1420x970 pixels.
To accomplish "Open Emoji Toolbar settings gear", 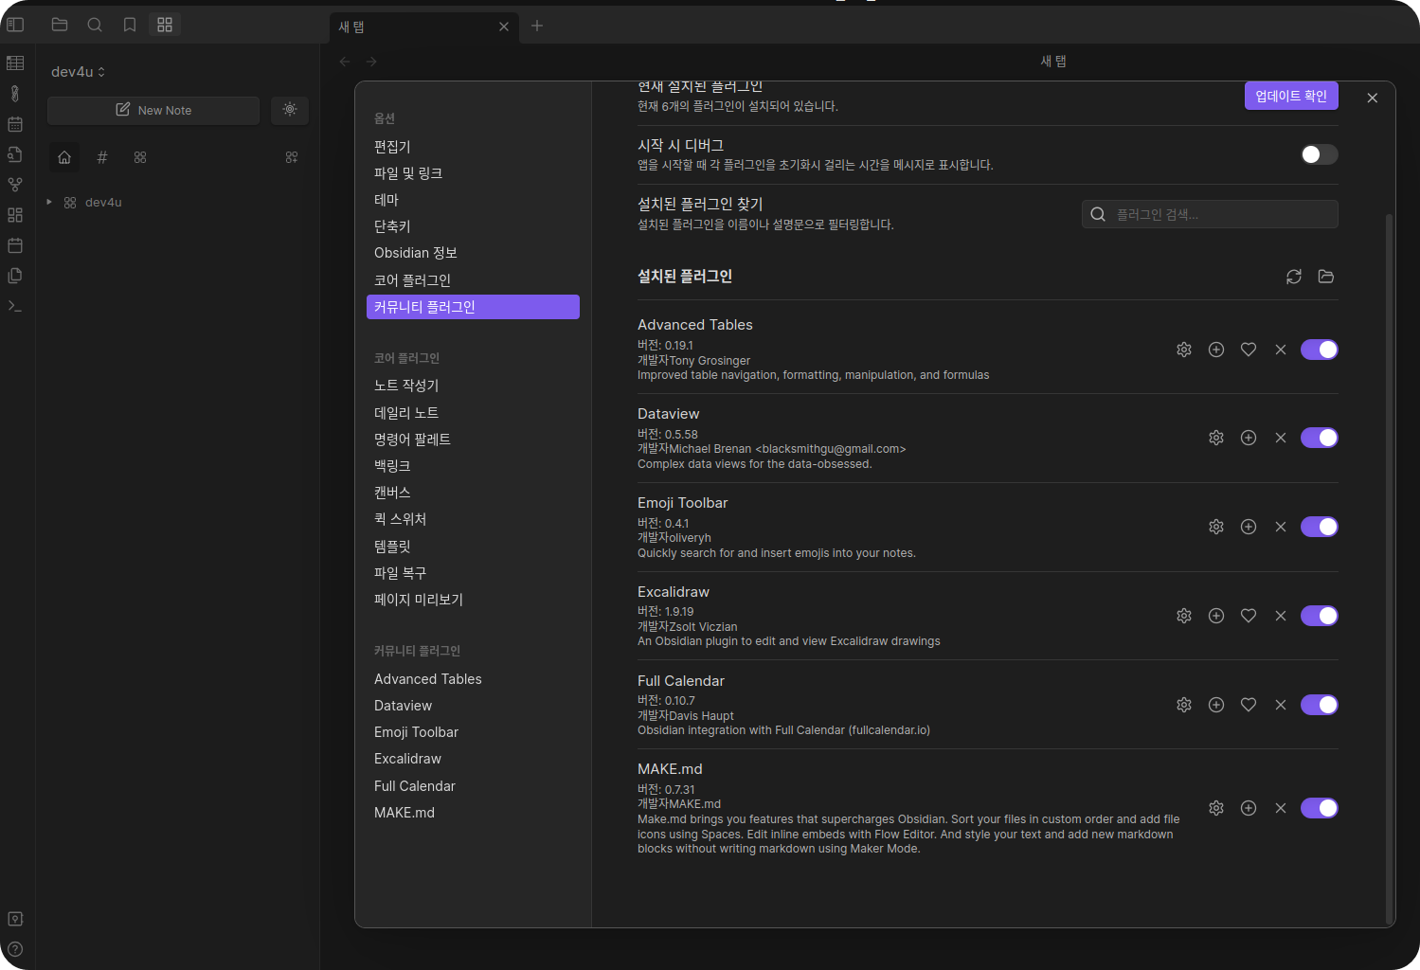I will tap(1216, 527).
